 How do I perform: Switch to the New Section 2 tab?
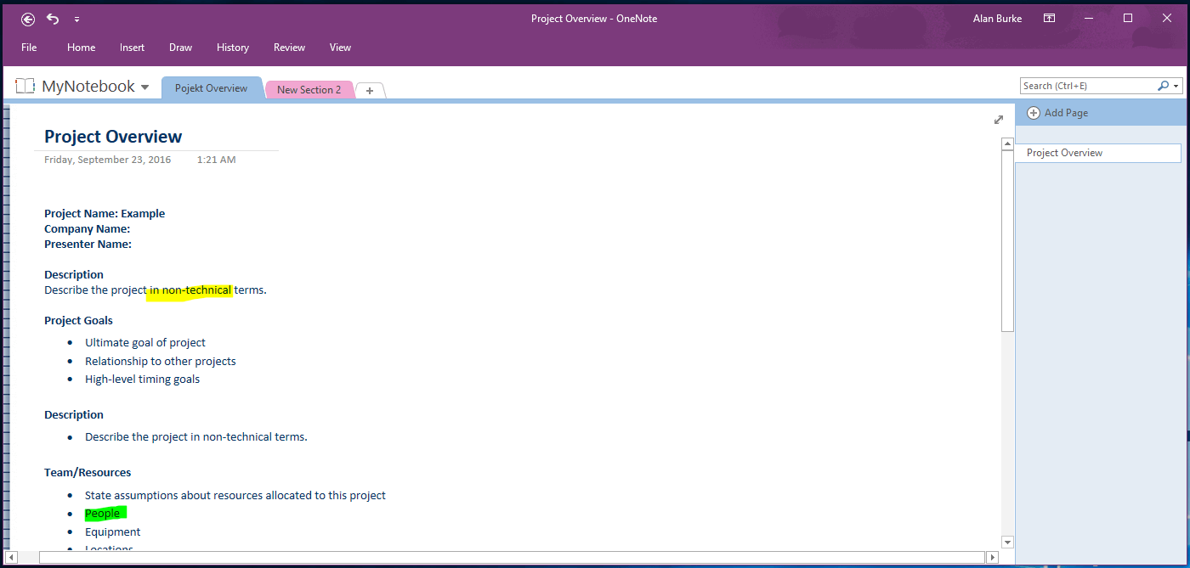point(309,89)
